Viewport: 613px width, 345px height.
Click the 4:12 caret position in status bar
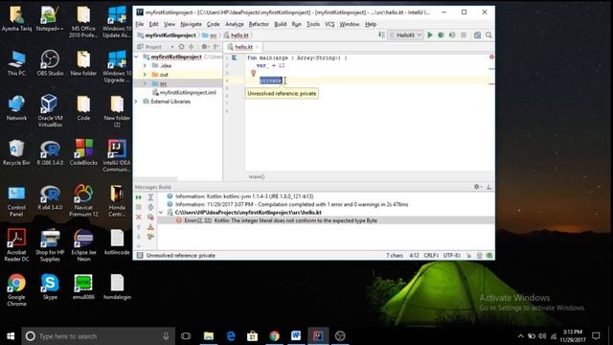[414, 256]
